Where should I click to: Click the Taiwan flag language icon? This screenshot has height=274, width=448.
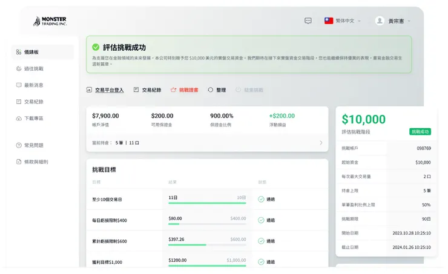pyautogui.click(x=329, y=21)
